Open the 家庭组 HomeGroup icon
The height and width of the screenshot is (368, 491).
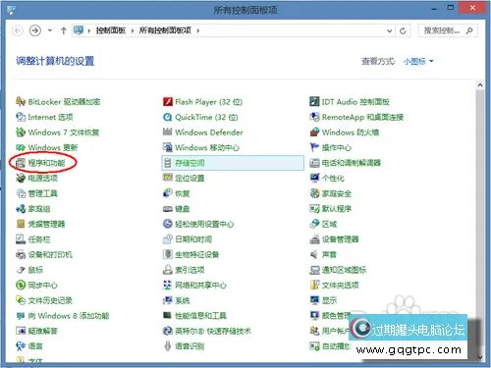(21, 208)
